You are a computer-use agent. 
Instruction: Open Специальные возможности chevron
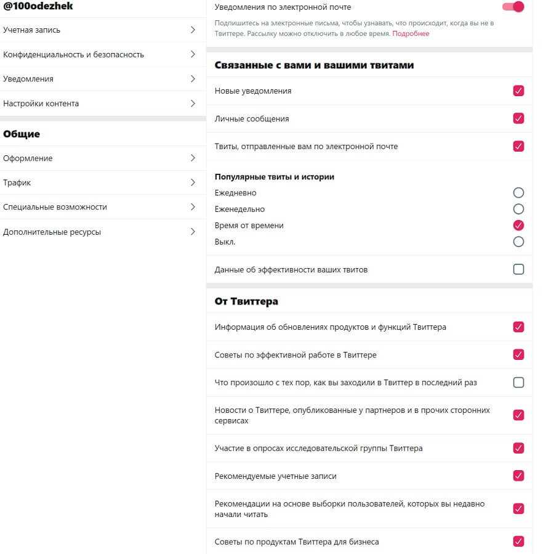(x=193, y=207)
